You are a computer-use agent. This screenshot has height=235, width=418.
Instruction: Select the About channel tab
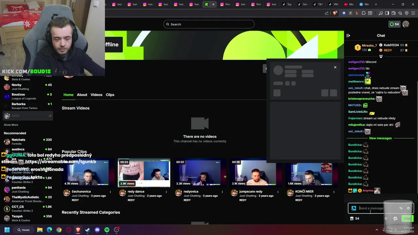tap(82, 95)
